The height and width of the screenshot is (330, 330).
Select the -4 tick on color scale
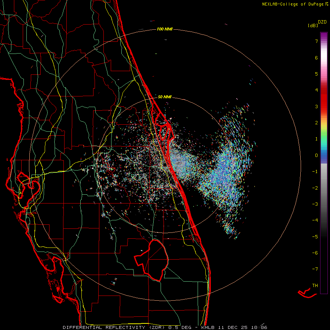click(x=315, y=220)
